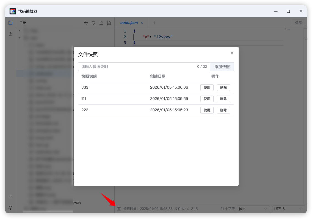Open the json language dropdown

pyautogui.click(x=253, y=209)
